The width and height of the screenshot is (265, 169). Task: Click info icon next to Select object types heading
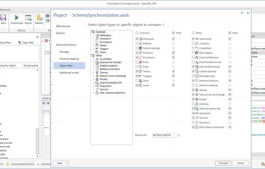(x=163, y=25)
